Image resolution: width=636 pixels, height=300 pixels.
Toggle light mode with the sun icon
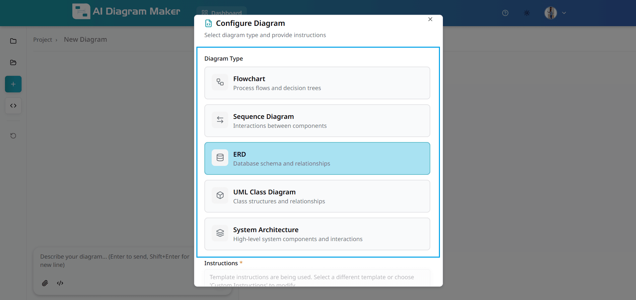click(x=526, y=13)
